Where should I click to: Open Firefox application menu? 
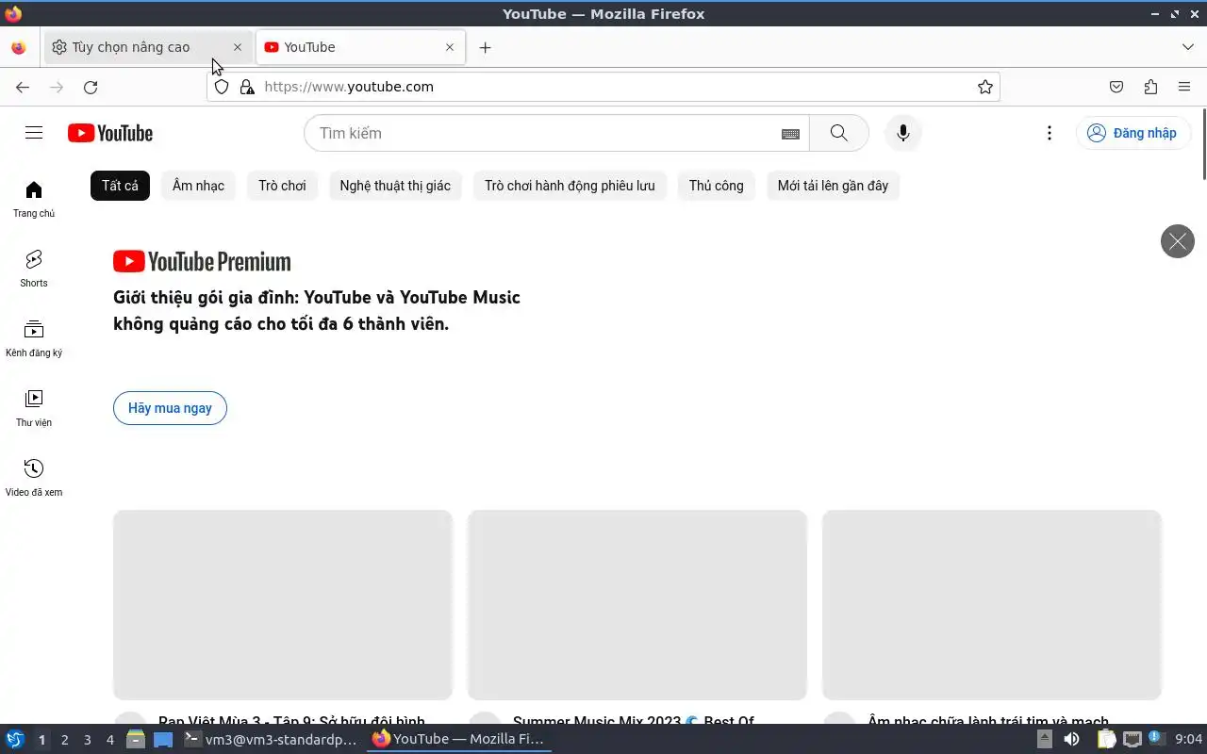1184,87
